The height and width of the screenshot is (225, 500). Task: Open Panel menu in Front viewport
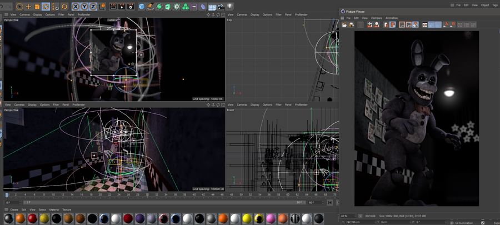point(288,104)
